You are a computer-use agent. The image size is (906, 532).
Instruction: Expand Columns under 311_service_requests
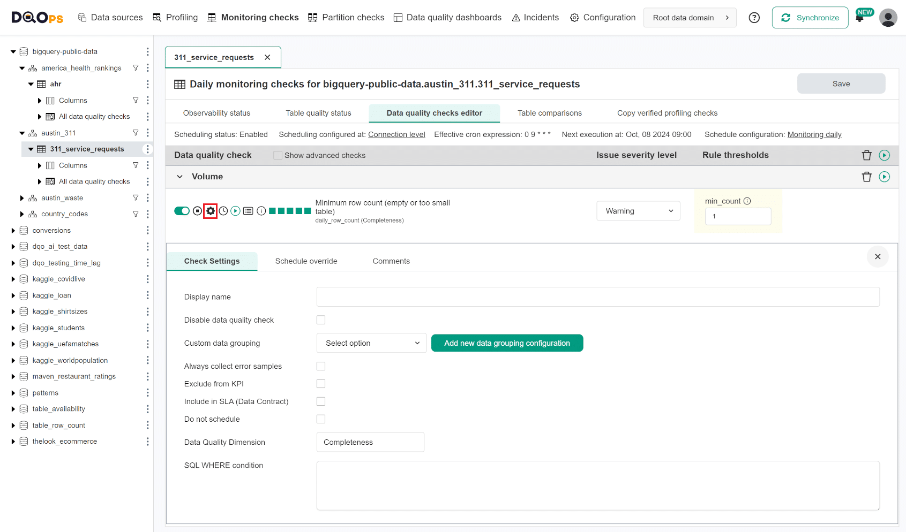(x=40, y=166)
